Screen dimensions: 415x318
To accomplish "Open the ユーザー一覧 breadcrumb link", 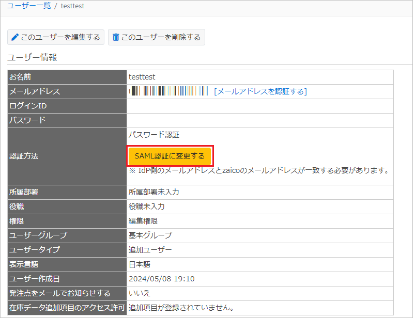I will tap(29, 6).
